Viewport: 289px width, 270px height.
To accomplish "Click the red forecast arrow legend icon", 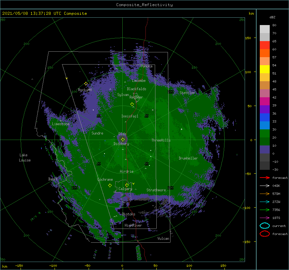I will 265,178.
